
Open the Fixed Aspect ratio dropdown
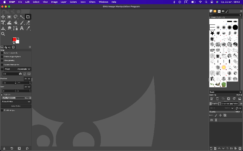click(x=18, y=69)
